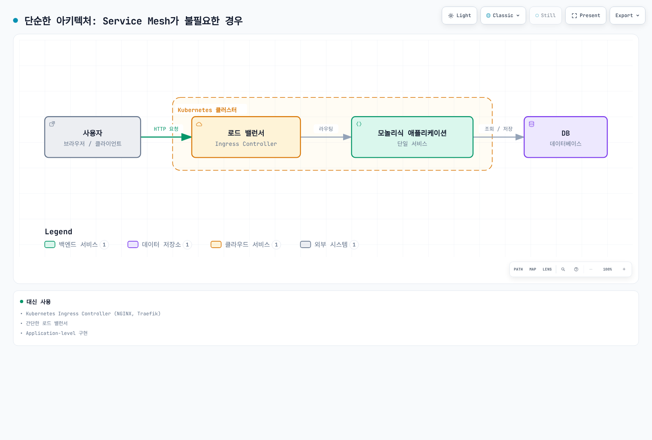Toggle the Still animation mode
This screenshot has height=440, width=652.
tap(545, 15)
